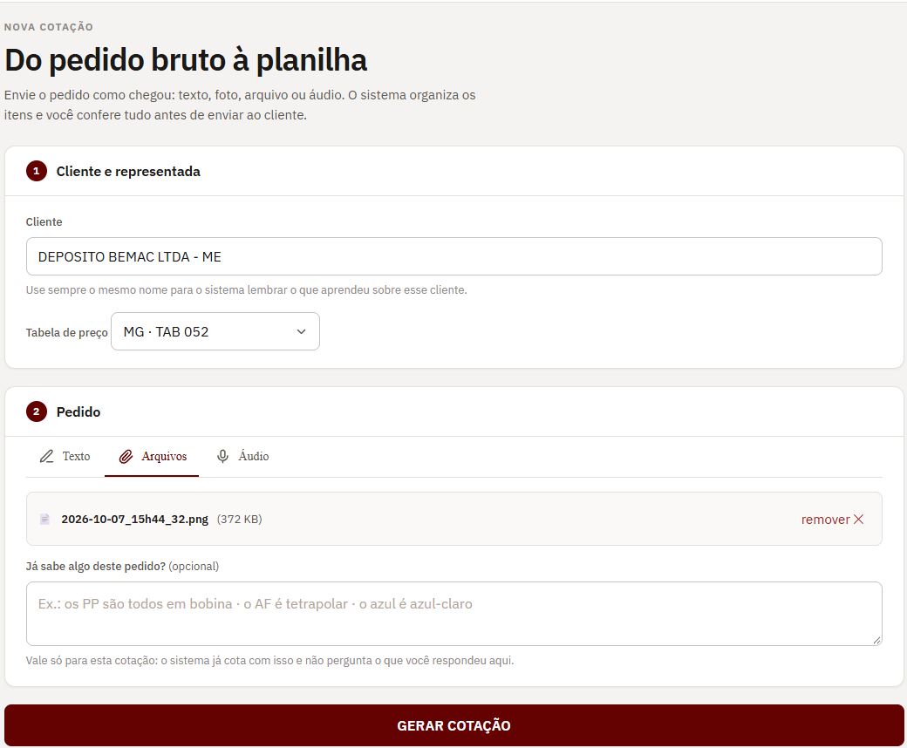This screenshot has height=748, width=907.
Task: Click the (372 KB) file size text
Action: point(240,519)
